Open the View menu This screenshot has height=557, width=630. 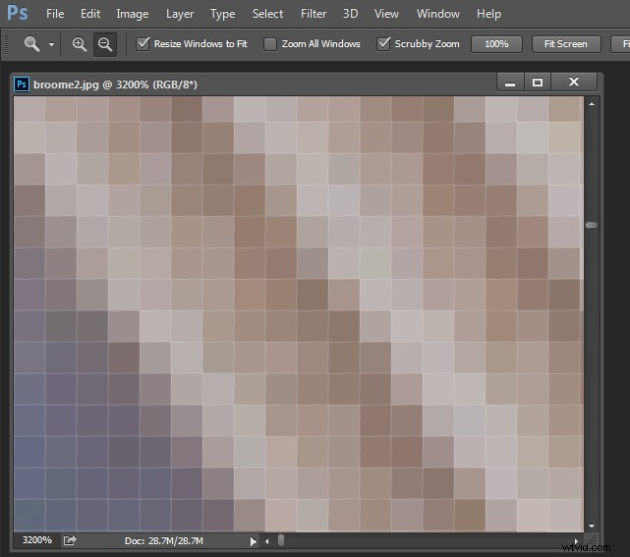tap(386, 14)
